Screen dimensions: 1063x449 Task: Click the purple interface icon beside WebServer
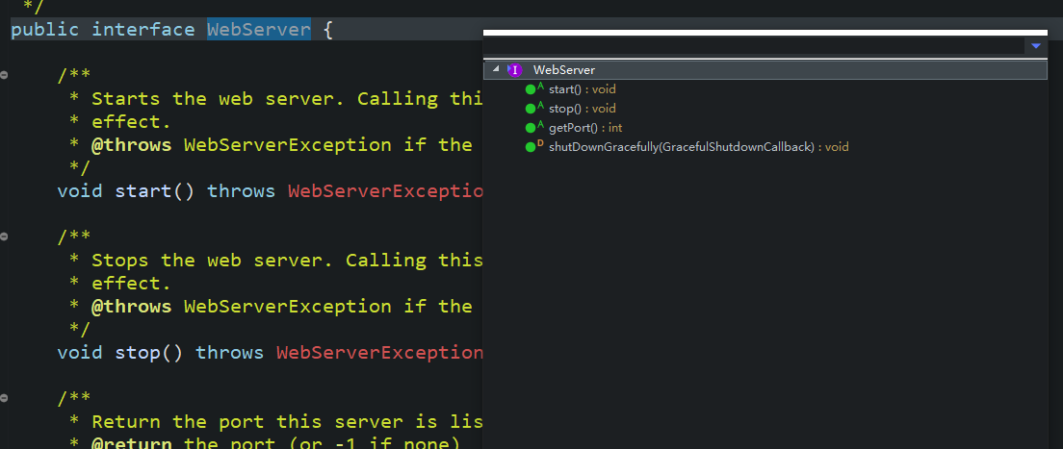tap(515, 70)
